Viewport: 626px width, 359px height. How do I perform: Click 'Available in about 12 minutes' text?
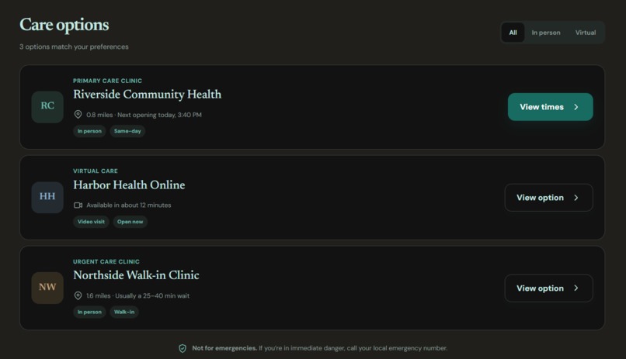[129, 205]
